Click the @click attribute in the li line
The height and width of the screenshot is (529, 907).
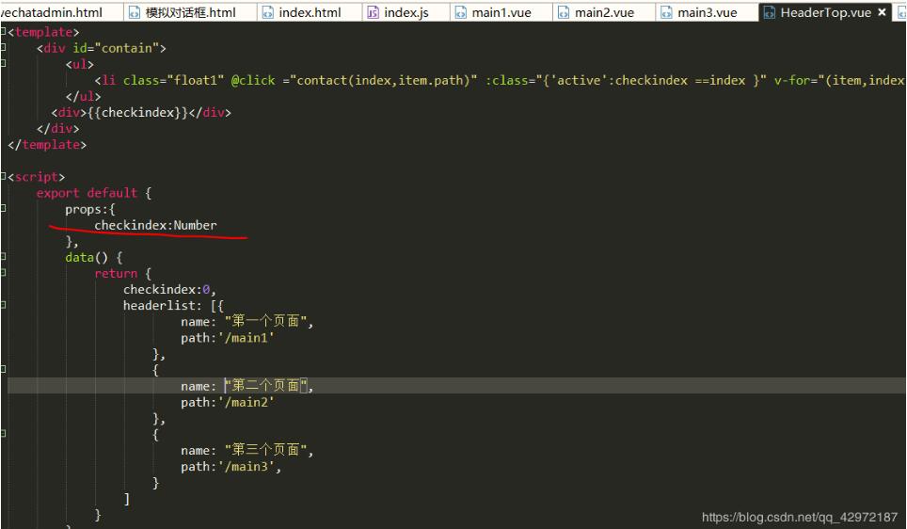coord(253,80)
